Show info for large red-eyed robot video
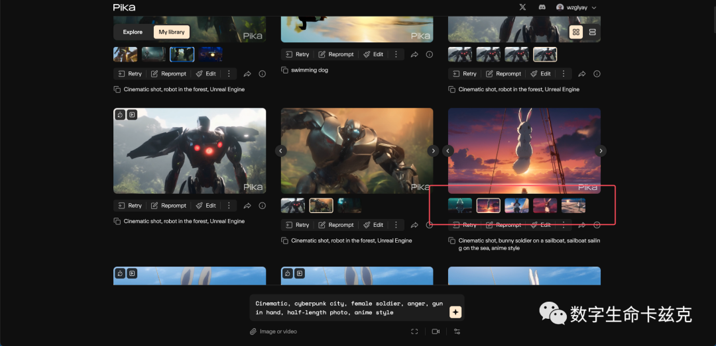The width and height of the screenshot is (716, 346). [262, 206]
